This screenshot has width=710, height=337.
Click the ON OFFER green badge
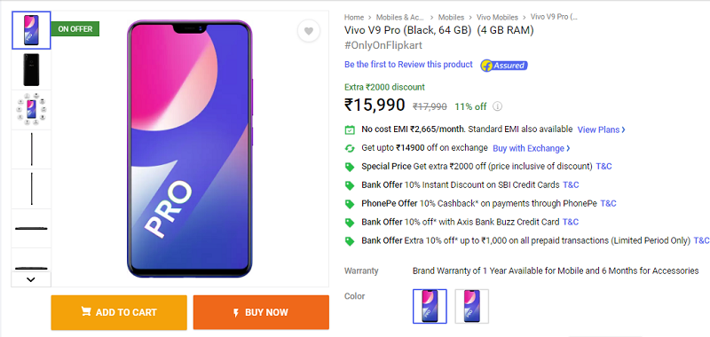pos(75,29)
